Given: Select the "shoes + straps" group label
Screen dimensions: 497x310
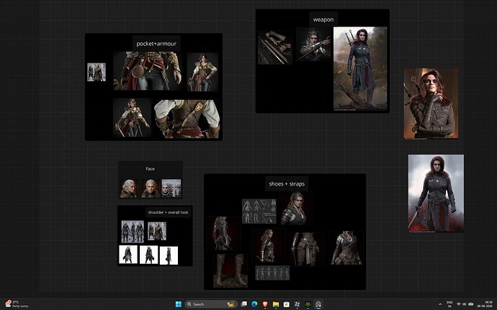Looking at the screenshot, I should click(287, 184).
